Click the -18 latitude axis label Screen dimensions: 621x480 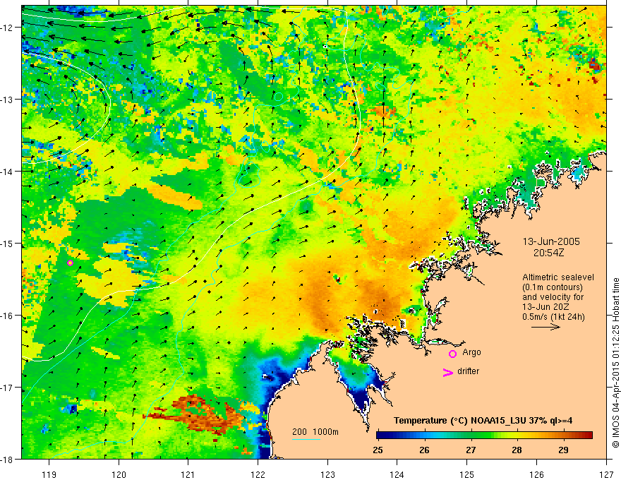point(8,459)
